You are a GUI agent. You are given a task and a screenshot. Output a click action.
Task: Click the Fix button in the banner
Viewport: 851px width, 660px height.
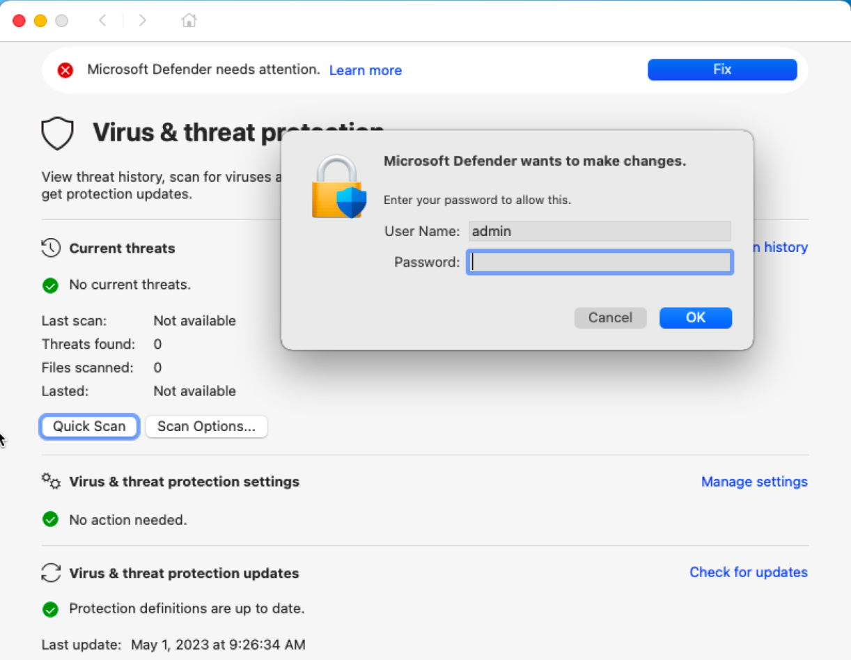[x=722, y=70]
